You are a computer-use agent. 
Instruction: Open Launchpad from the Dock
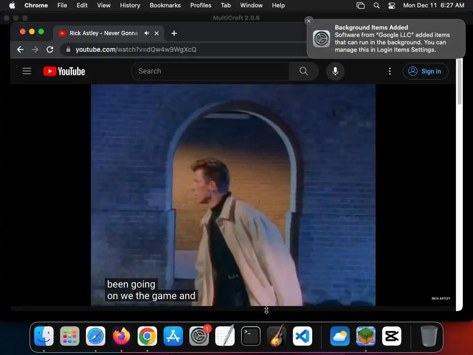click(70, 336)
